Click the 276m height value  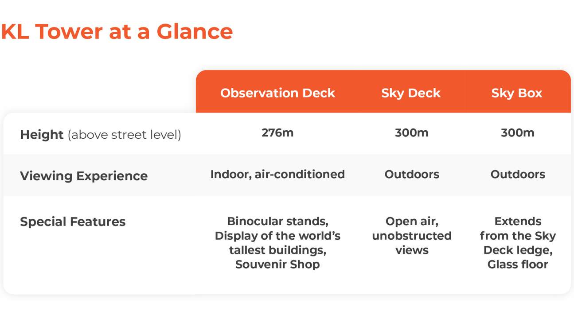pyautogui.click(x=277, y=132)
